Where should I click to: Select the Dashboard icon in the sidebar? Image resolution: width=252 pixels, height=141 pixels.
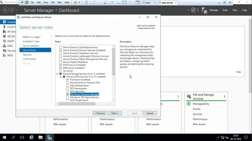coord(4,22)
